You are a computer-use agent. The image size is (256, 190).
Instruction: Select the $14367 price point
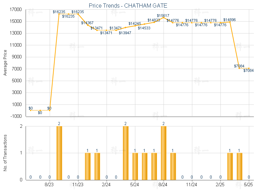click(88, 25)
